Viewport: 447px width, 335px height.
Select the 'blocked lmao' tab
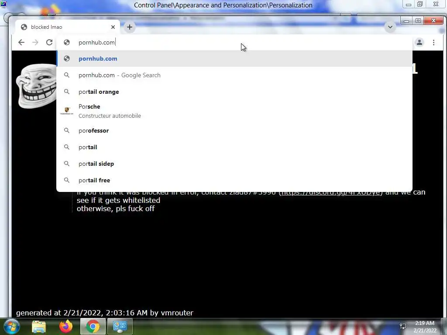click(x=67, y=27)
